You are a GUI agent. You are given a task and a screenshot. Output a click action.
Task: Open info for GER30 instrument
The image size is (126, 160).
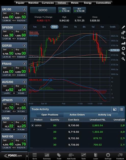[x=24, y=46]
